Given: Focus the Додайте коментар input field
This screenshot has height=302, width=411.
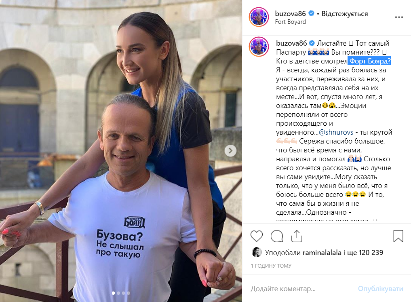Looking at the screenshot, I should [x=301, y=289].
